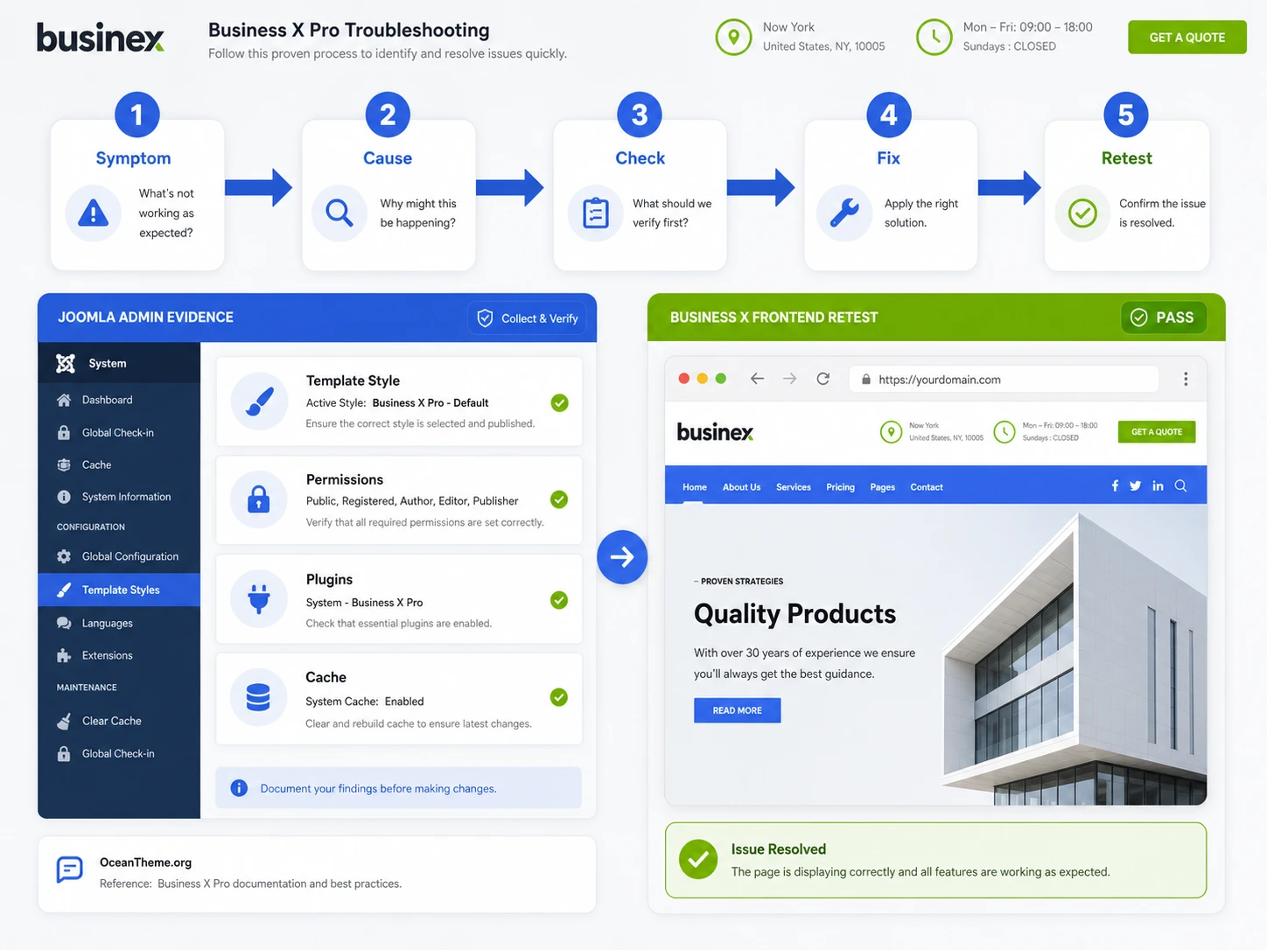
Task: Click About Us in the site navigation
Action: tap(741, 487)
